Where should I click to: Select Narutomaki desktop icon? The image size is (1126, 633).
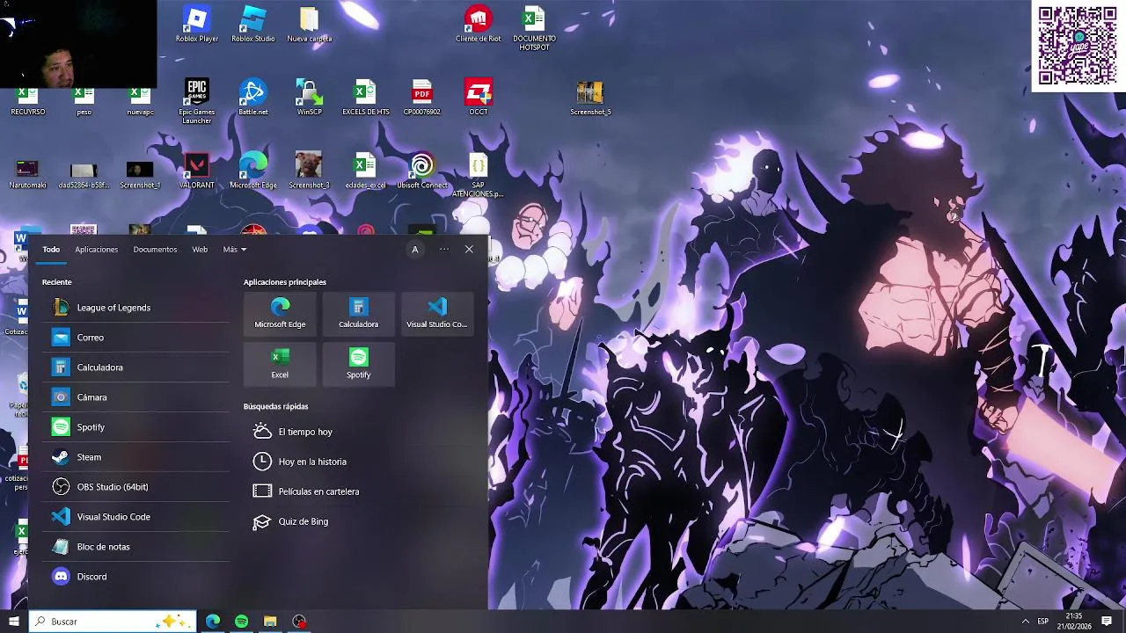(x=28, y=173)
